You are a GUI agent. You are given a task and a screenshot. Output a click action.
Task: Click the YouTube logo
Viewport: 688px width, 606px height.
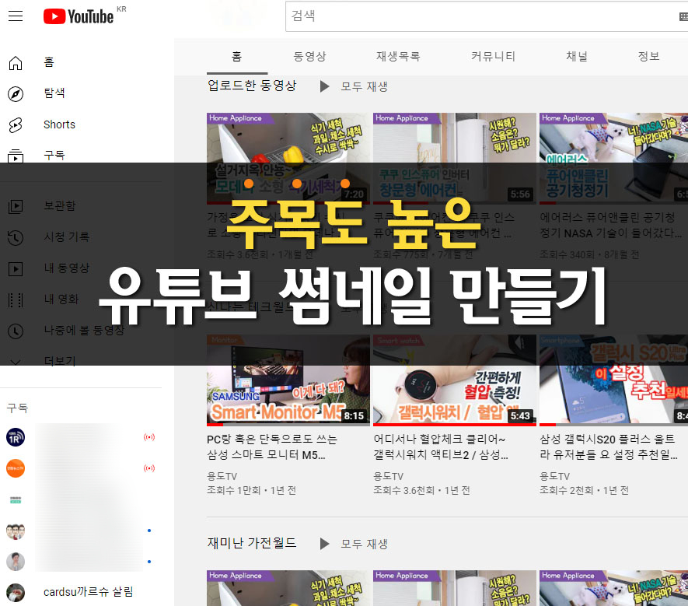tap(78, 16)
